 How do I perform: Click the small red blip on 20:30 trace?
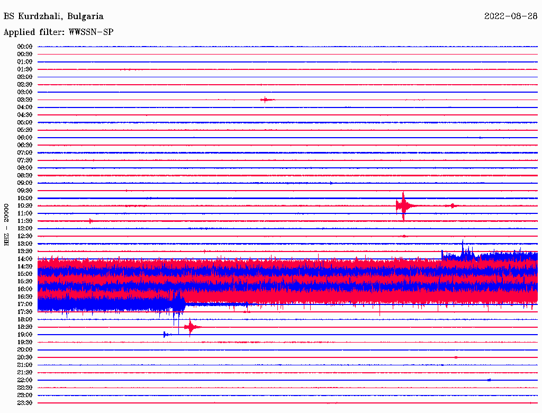pos(456,357)
